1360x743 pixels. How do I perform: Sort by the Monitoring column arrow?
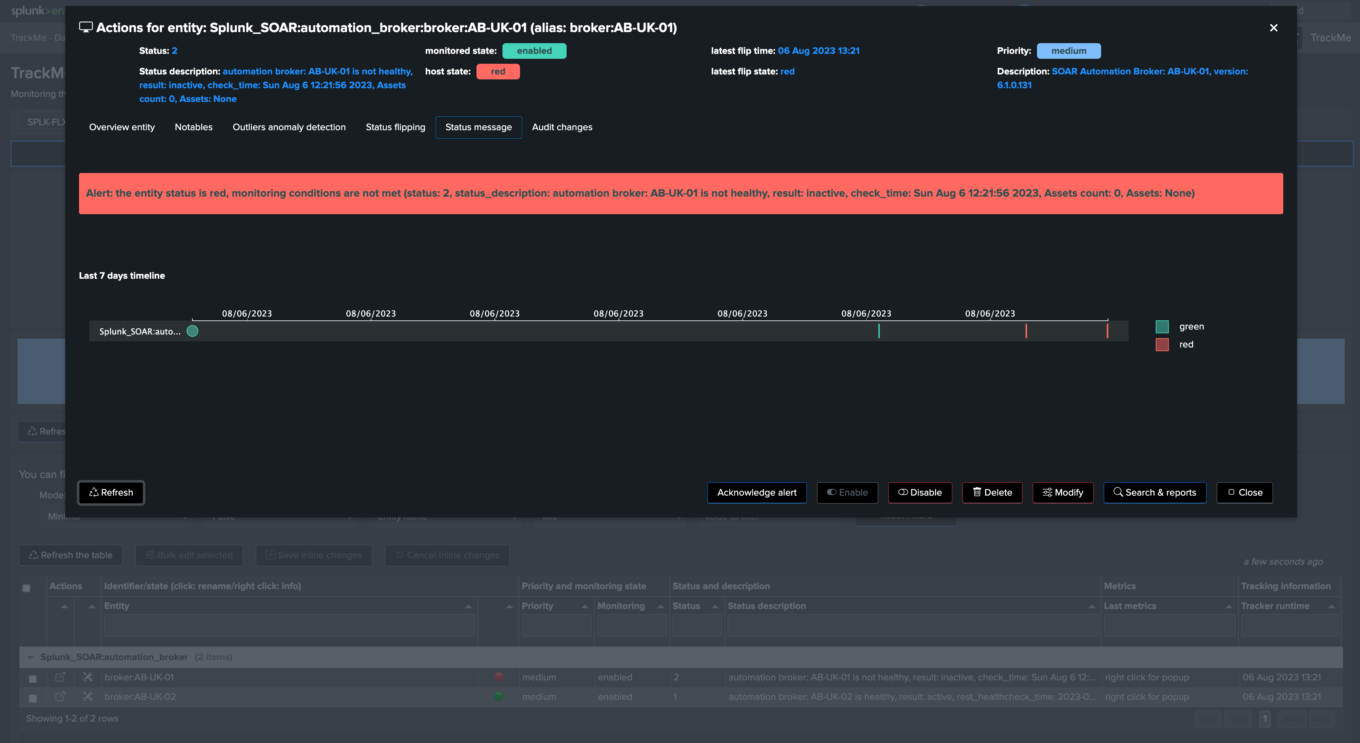pos(660,607)
